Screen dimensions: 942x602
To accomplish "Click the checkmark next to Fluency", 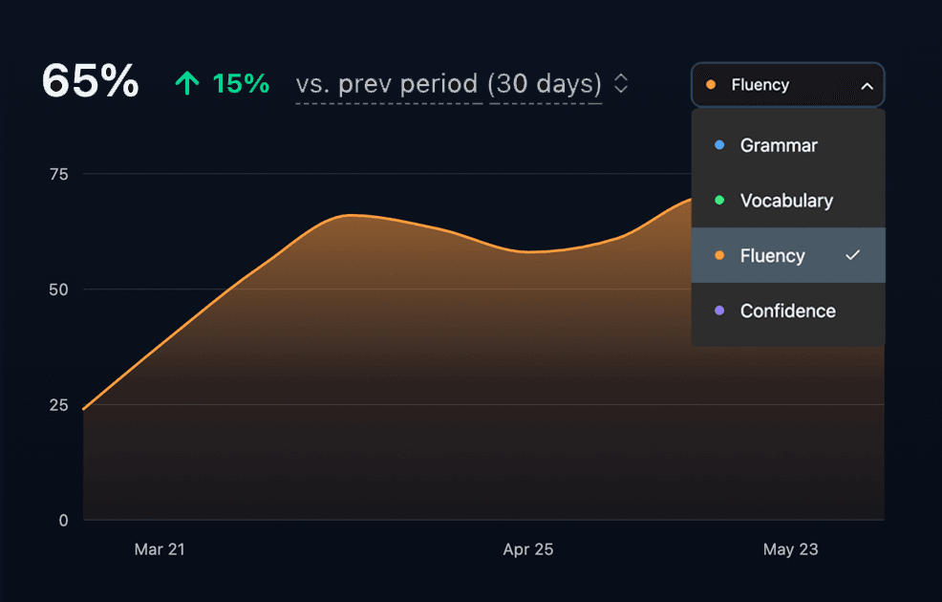I will coord(853,255).
